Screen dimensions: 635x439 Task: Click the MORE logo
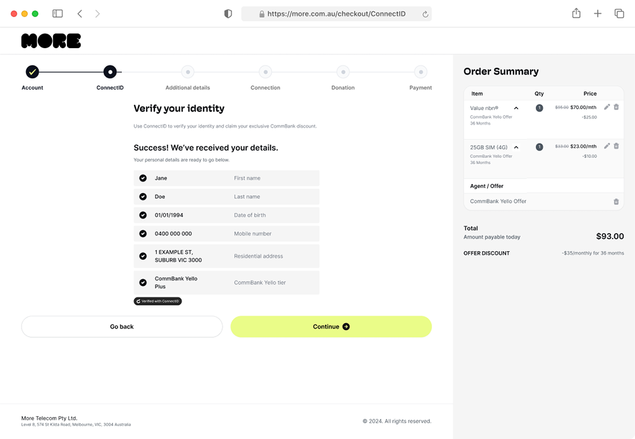click(x=51, y=41)
